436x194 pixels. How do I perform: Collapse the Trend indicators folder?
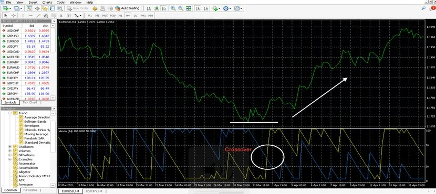click(x=11, y=113)
